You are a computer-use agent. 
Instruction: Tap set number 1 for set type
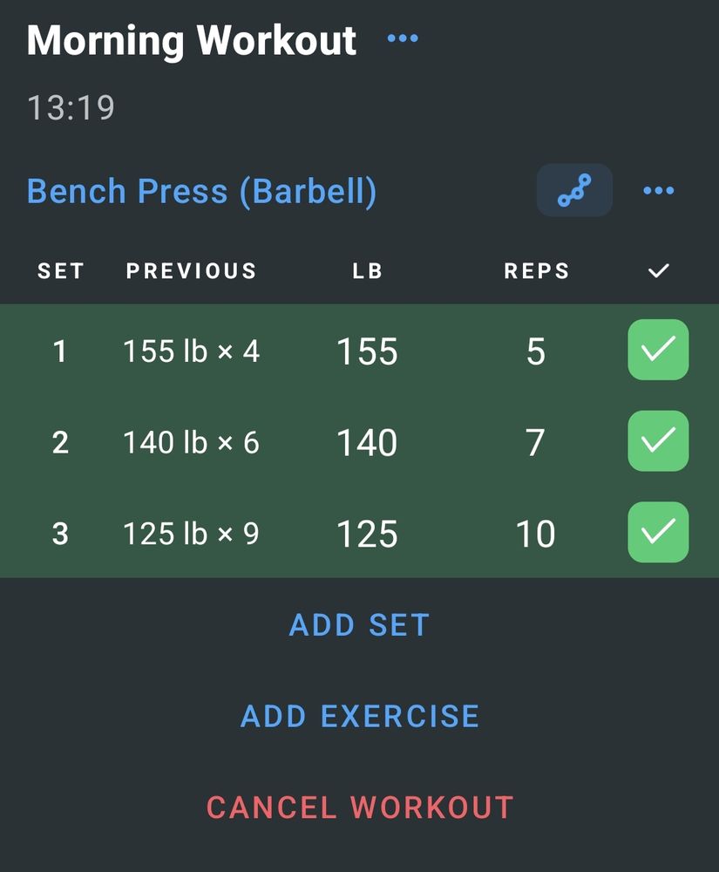click(x=60, y=351)
